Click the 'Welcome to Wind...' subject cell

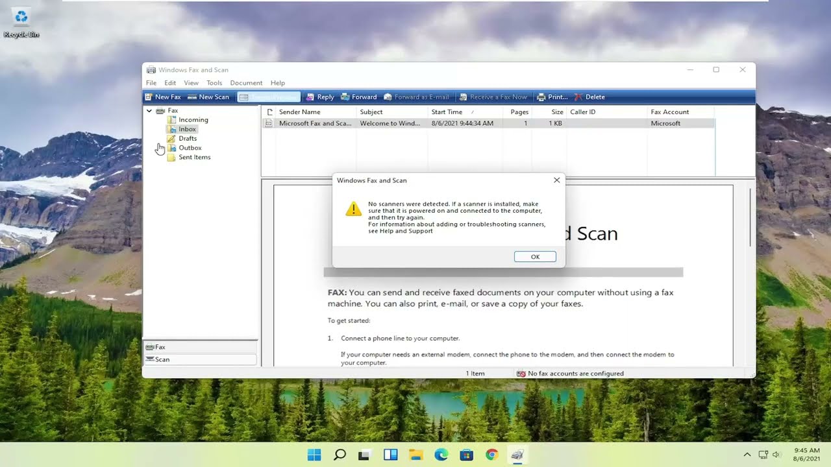(x=390, y=123)
